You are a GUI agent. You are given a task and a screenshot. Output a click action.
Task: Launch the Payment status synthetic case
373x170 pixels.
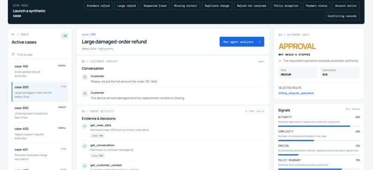[x=317, y=6]
